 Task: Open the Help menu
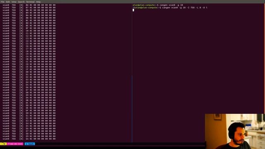39,2
